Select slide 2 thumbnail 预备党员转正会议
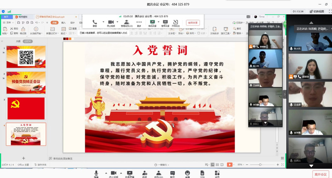 (26, 82)
